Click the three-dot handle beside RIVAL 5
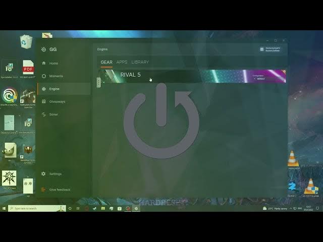Screen dimensions: 323x242 pyautogui.click(x=99, y=83)
